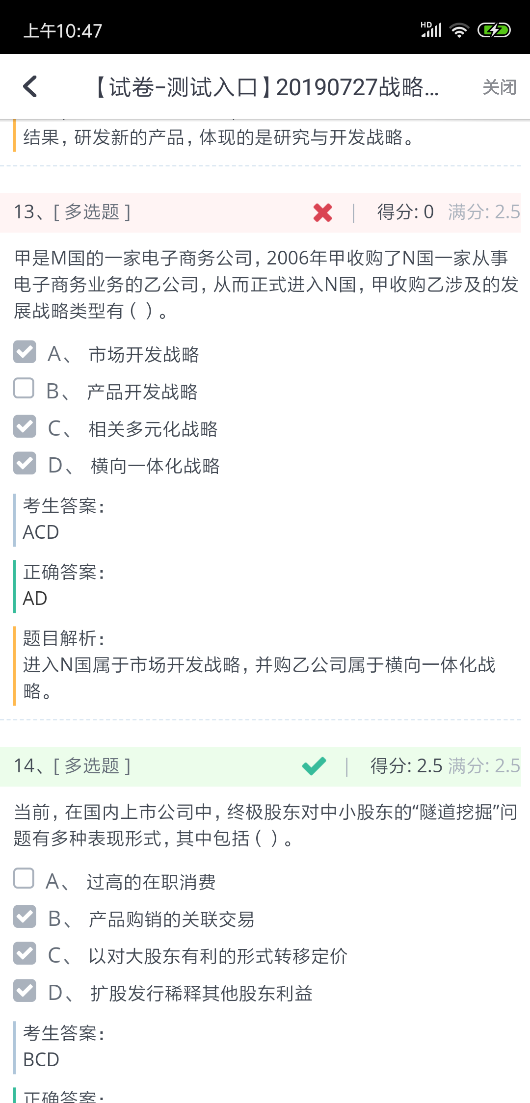
Task: Tap the page title 试卷-测试入口
Action: click(x=265, y=87)
